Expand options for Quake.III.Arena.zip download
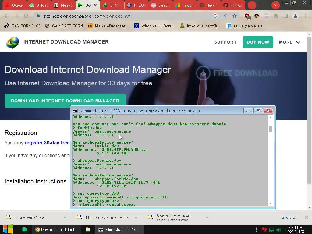This screenshot has width=312, height=234. (207, 218)
